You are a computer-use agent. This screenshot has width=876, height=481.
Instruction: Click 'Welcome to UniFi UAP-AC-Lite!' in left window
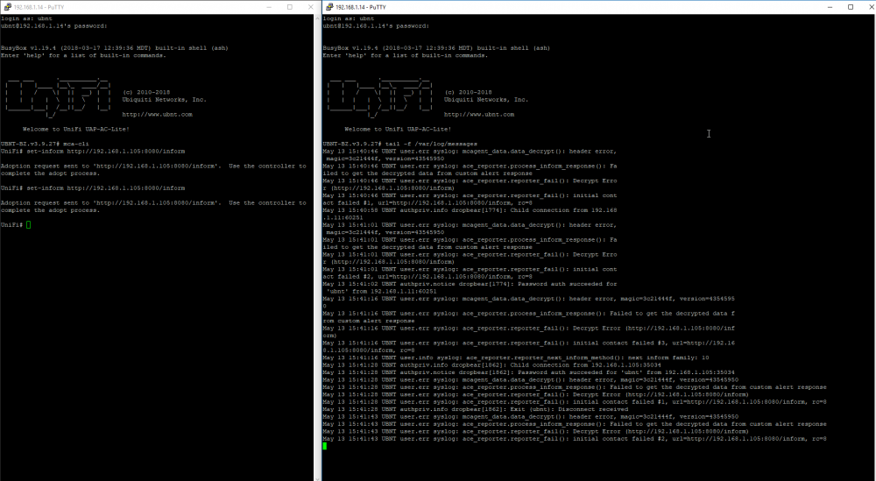click(x=76, y=129)
